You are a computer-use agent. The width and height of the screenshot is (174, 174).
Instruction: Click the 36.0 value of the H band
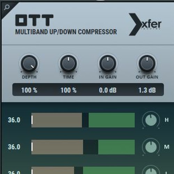pos(14,120)
